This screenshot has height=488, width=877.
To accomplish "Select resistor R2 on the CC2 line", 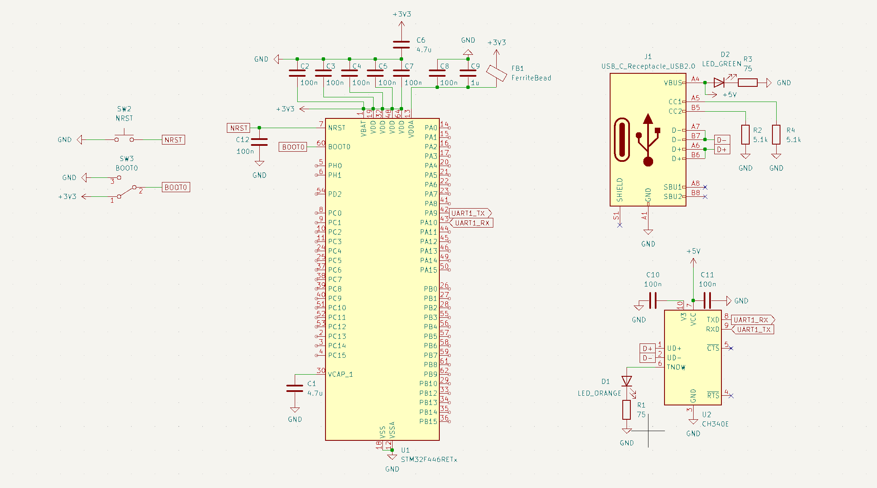I will click(745, 134).
